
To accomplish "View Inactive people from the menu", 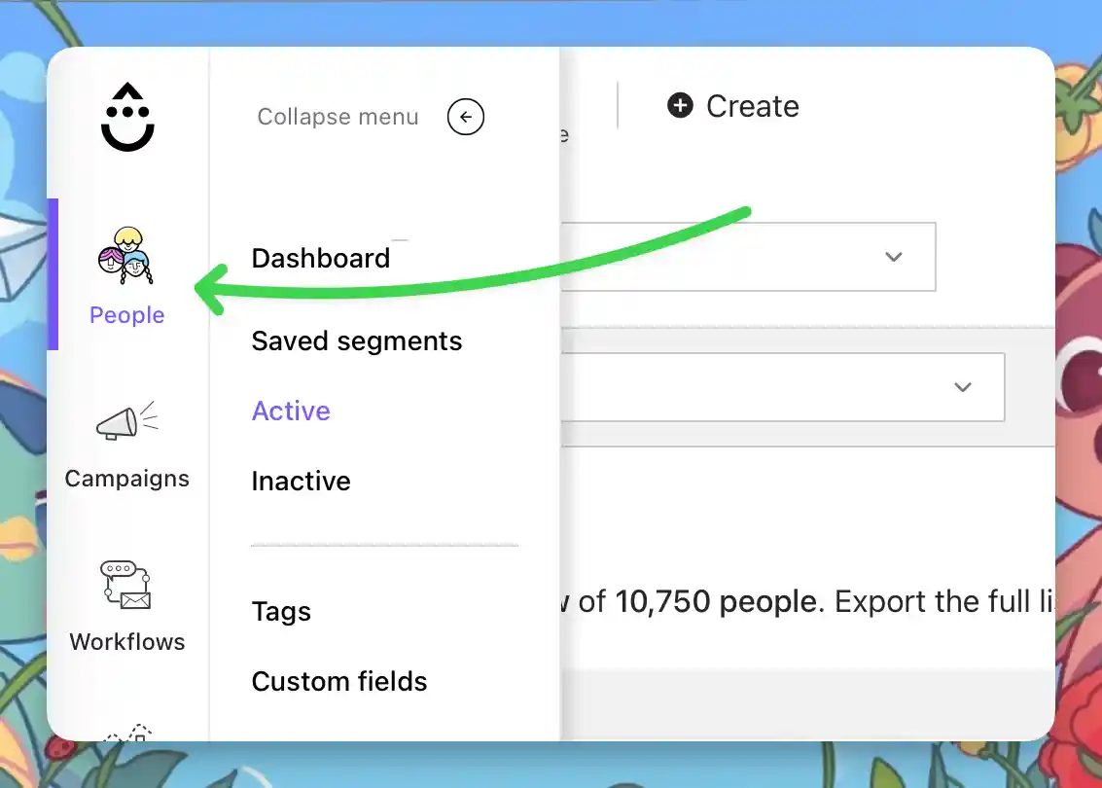I will [x=301, y=481].
